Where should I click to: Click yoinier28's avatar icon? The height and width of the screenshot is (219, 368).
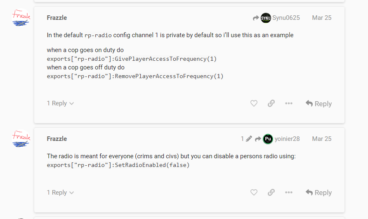268,139
